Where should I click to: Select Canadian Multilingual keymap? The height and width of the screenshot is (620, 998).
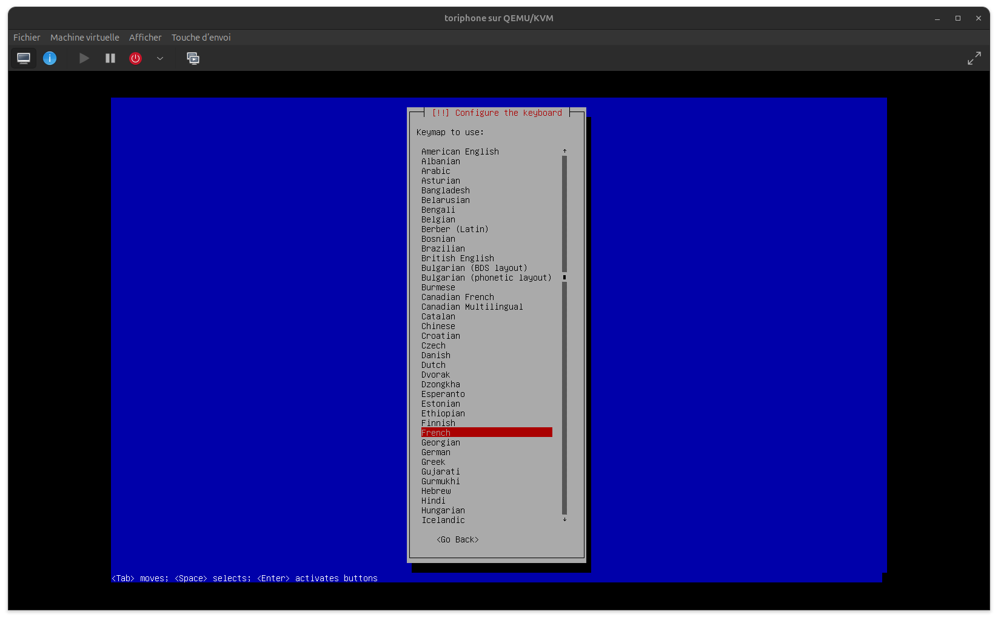pos(472,307)
